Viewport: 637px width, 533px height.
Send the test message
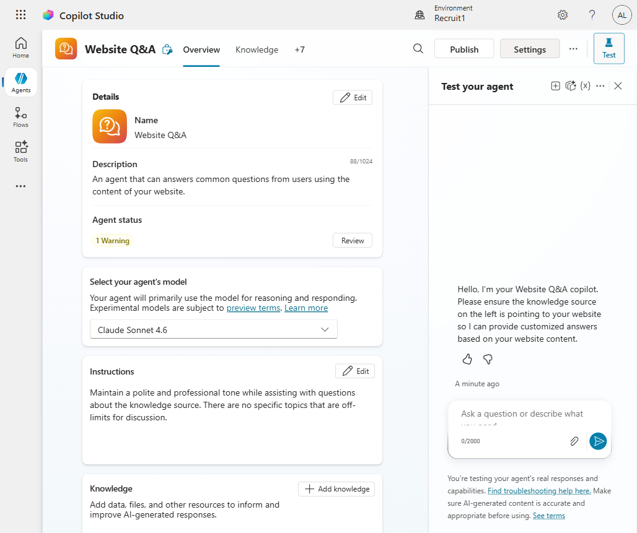tap(598, 441)
